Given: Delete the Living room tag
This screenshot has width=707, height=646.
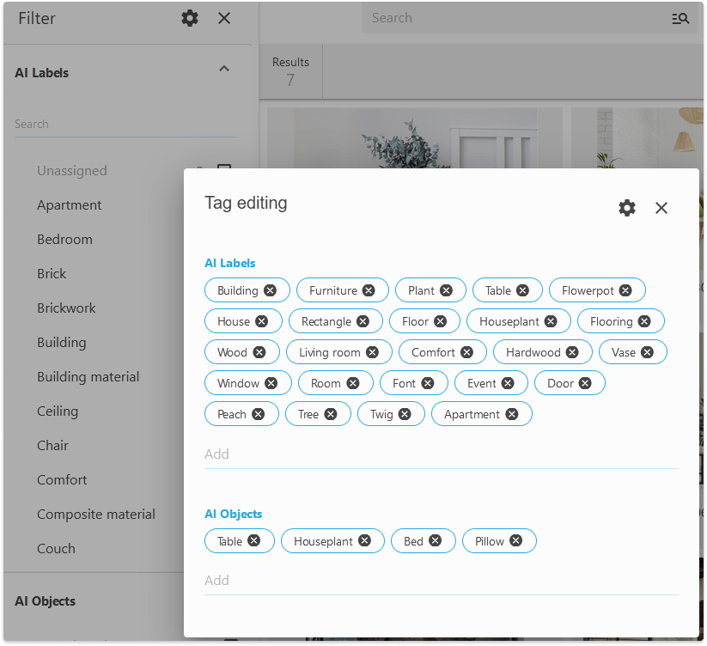Looking at the screenshot, I should 372,352.
